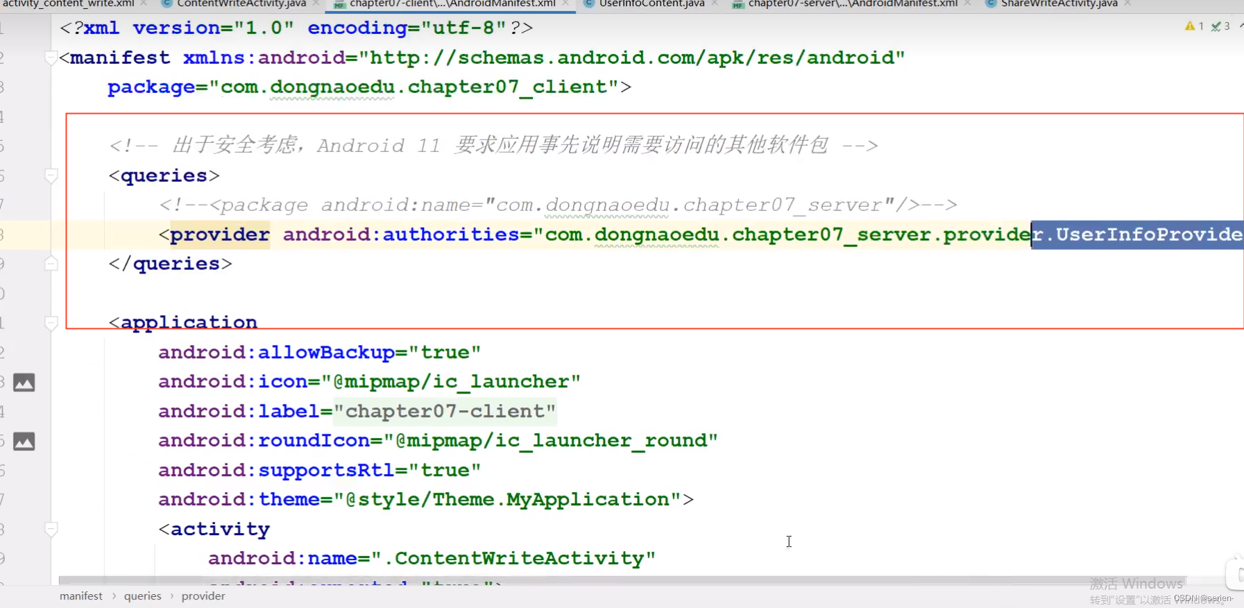The image size is (1244, 608).
Task: Click the gutter image preview for android:icon line
Action: (24, 382)
